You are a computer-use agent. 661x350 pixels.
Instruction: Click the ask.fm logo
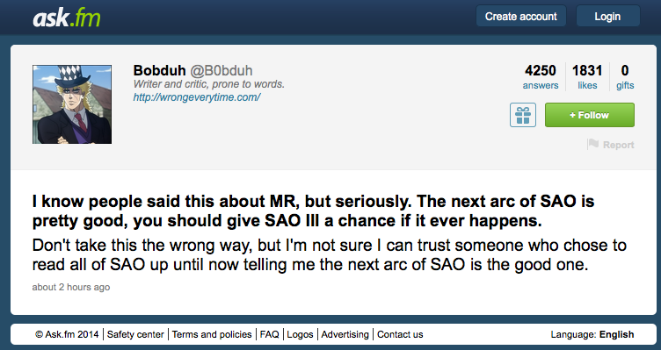[67, 18]
